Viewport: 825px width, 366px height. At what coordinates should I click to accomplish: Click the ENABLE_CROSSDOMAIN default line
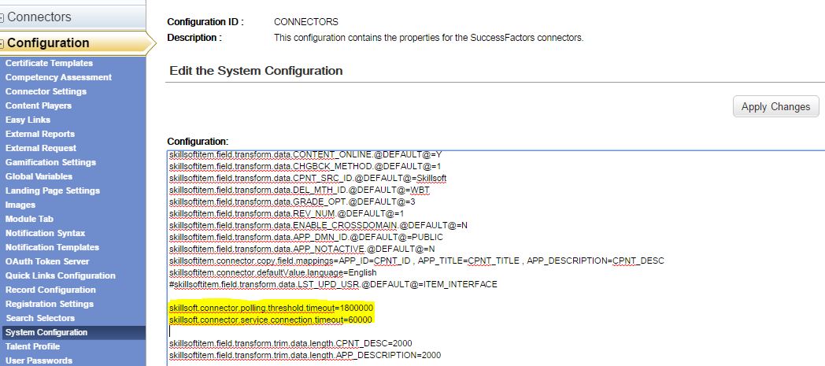coord(318,225)
